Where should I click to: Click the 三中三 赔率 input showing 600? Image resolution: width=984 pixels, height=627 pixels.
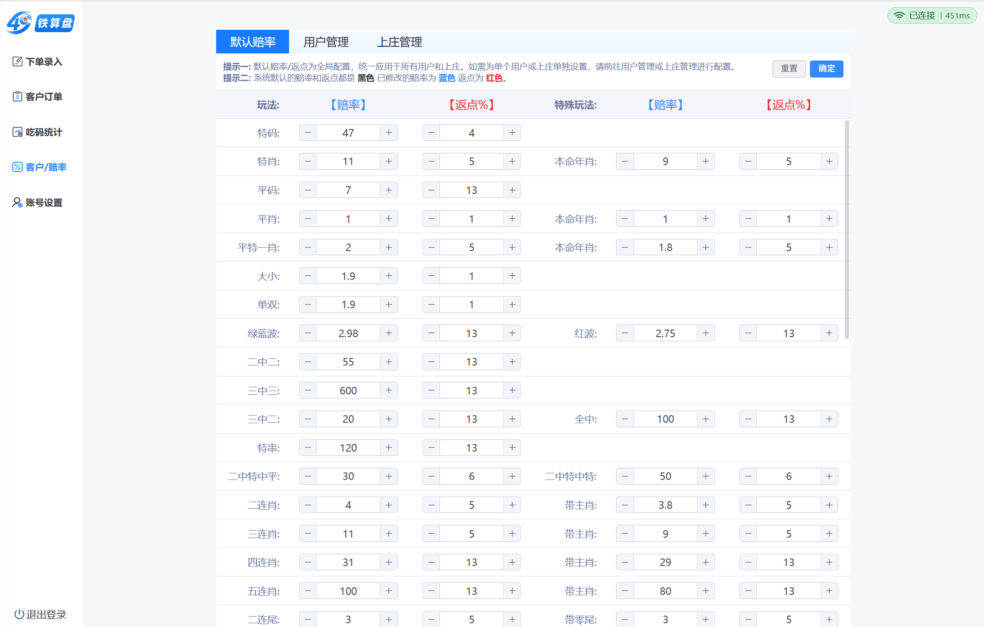348,391
